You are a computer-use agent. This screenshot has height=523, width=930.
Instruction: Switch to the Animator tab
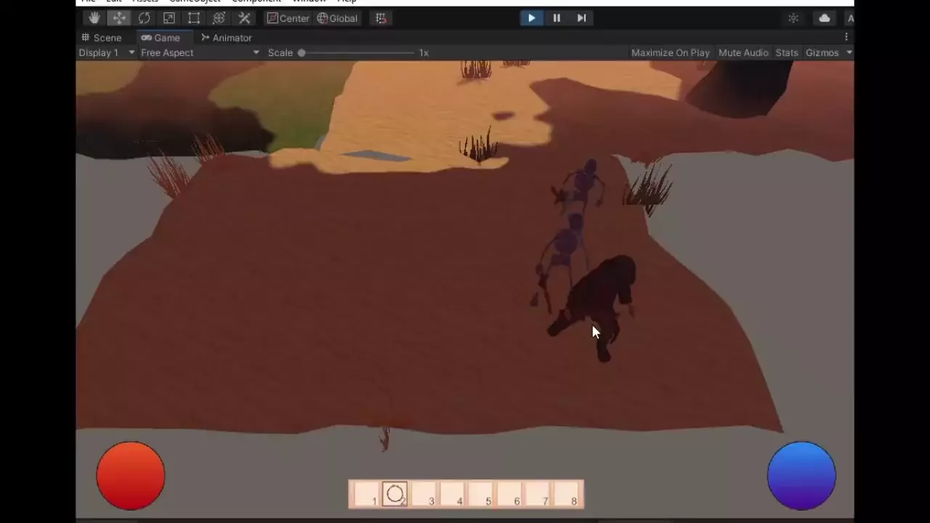[x=227, y=38]
